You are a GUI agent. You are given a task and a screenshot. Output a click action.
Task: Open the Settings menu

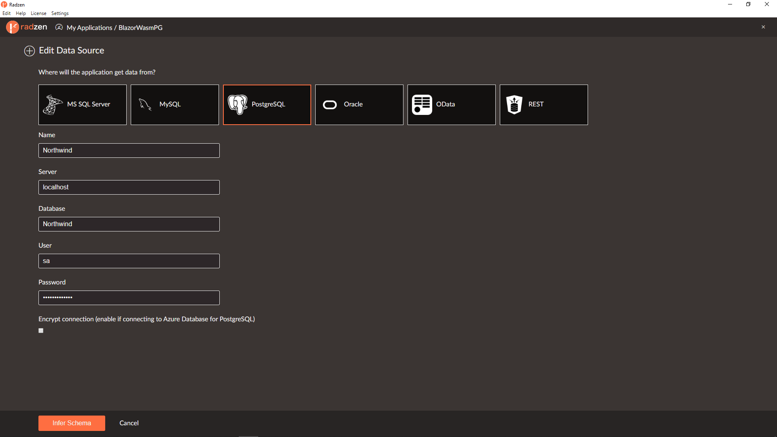[60, 13]
